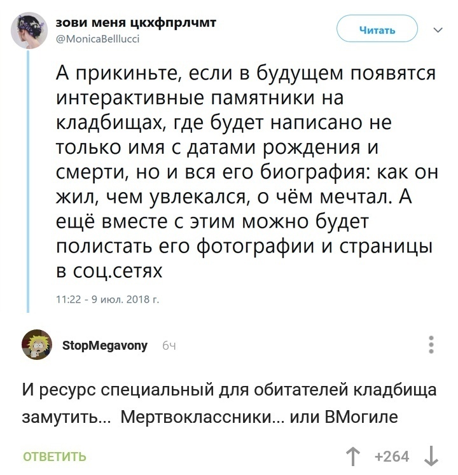The width and height of the screenshot is (458, 475).
Task: Open the @MonicaBellucci handle link
Action: [97, 39]
